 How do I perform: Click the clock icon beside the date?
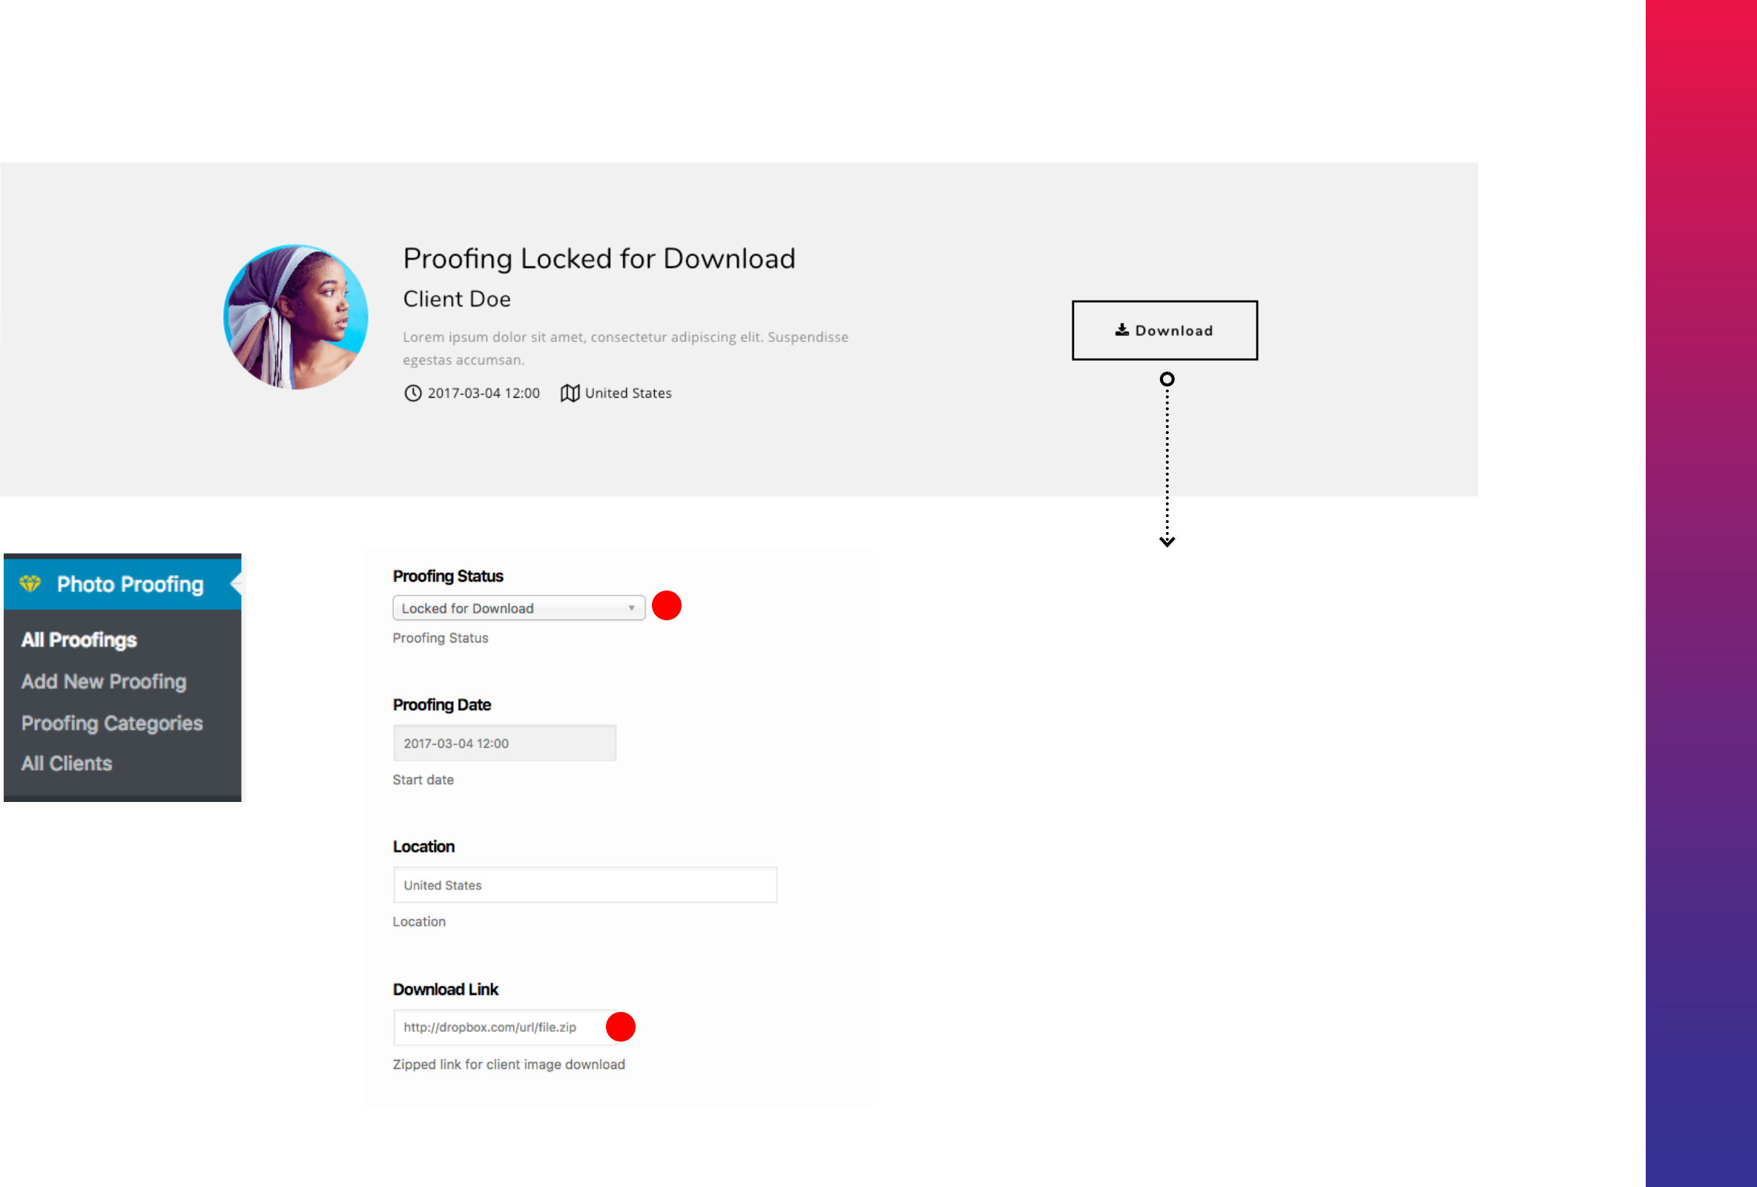(x=413, y=393)
